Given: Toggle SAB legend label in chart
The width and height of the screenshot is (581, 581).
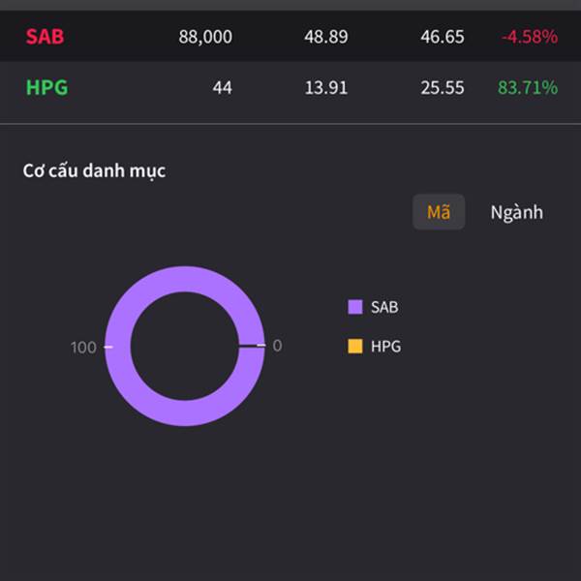Looking at the screenshot, I should (384, 307).
